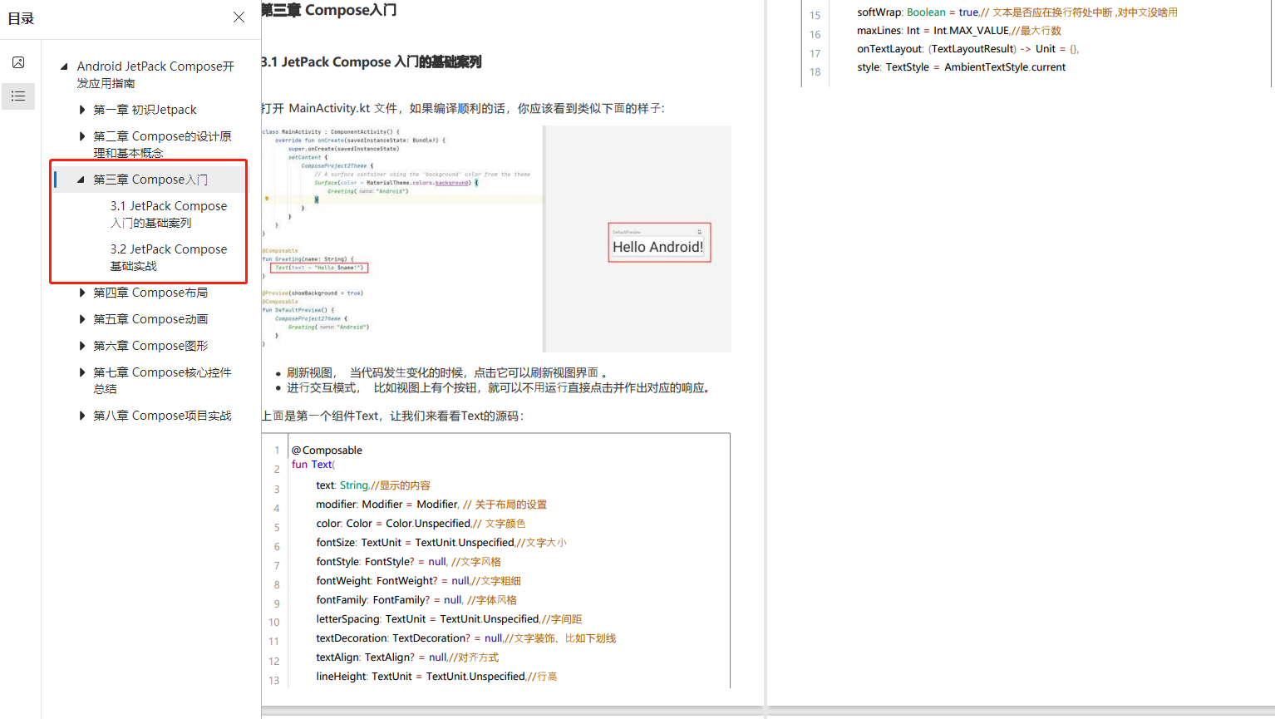Jump to 第八章 Compose项目实战
This screenshot has width=1275, height=719.
[x=162, y=416]
